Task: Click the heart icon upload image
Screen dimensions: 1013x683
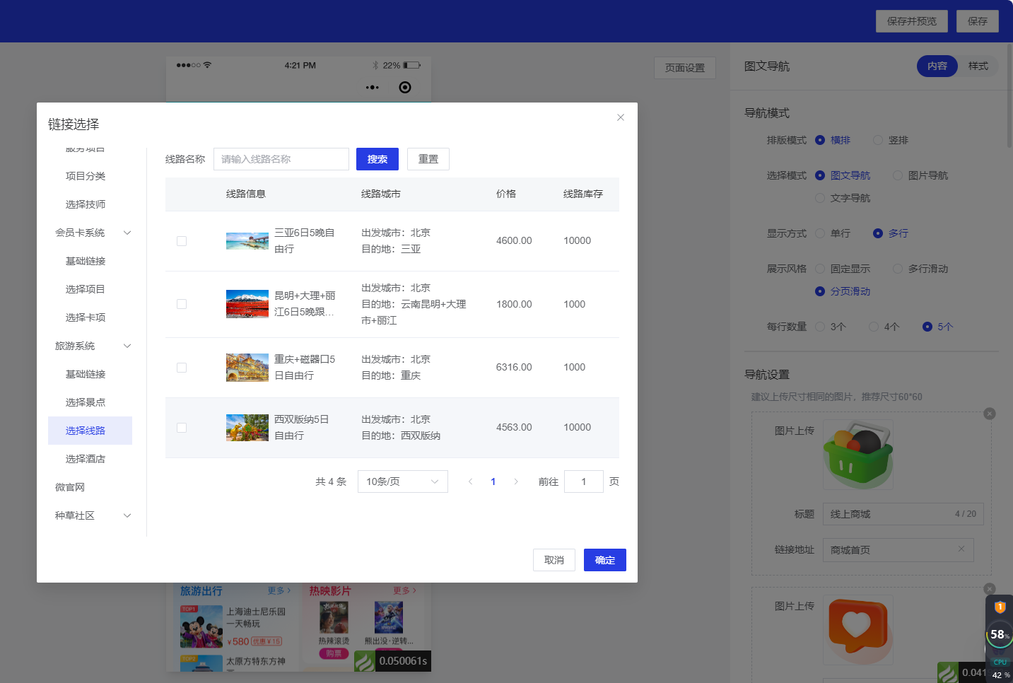Action: 857,629
